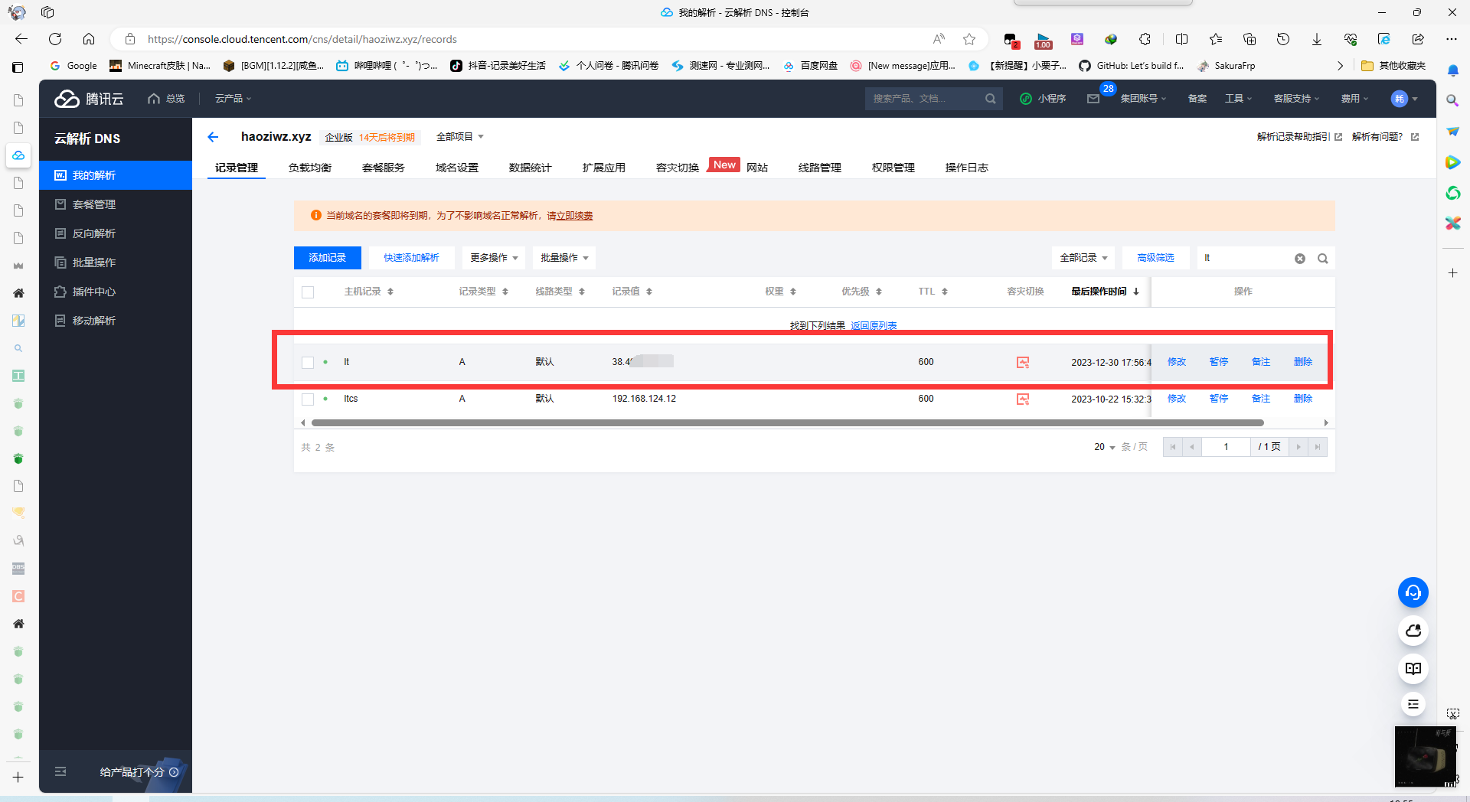Click the 立即续费 renewal link
The height and width of the screenshot is (802, 1470).
pyautogui.click(x=574, y=216)
